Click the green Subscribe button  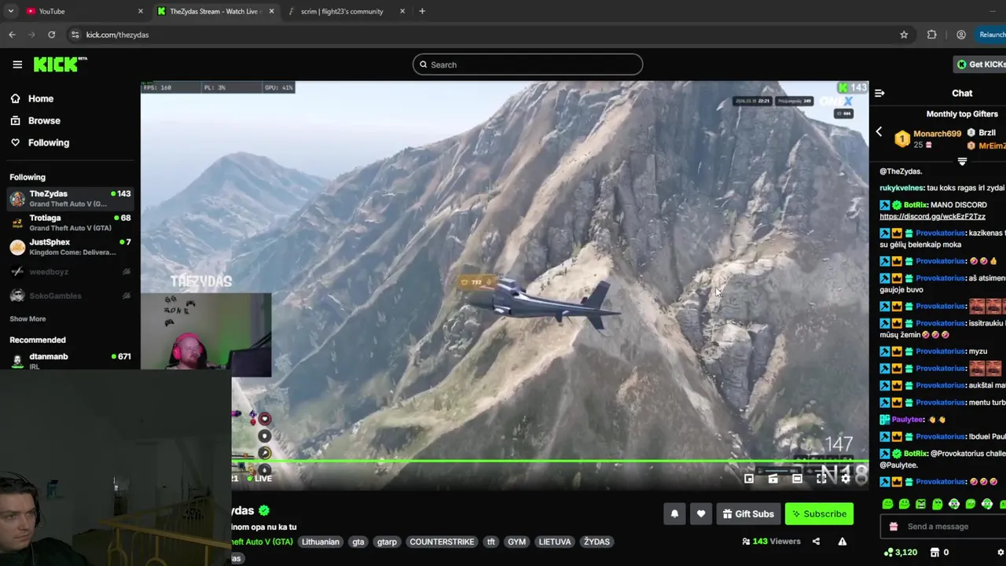coord(819,513)
